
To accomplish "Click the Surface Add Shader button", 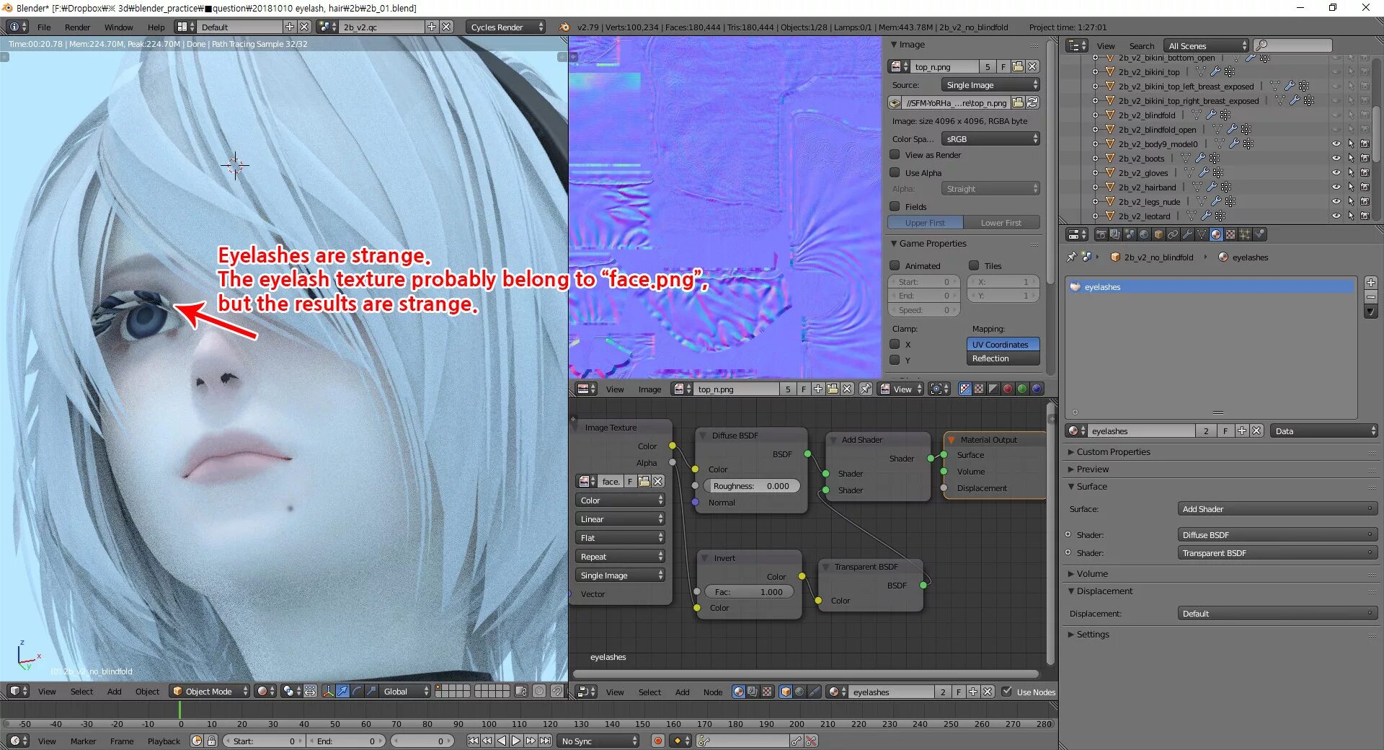I will 1277,509.
